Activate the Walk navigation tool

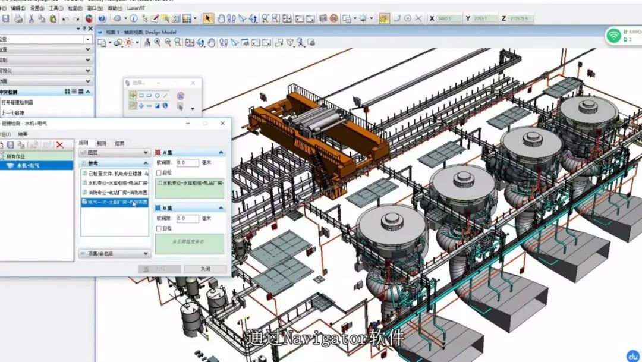click(224, 43)
